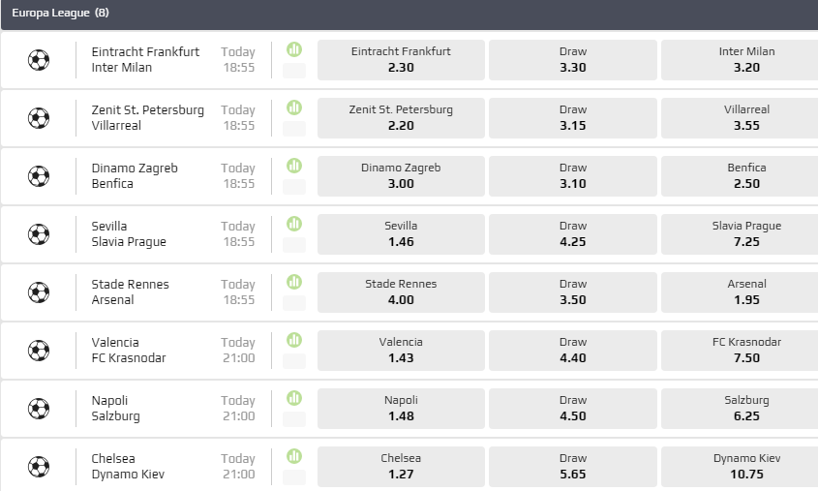This screenshot has height=491, width=818.
Task: Choose Arsenal to win at 1.95
Action: point(745,292)
